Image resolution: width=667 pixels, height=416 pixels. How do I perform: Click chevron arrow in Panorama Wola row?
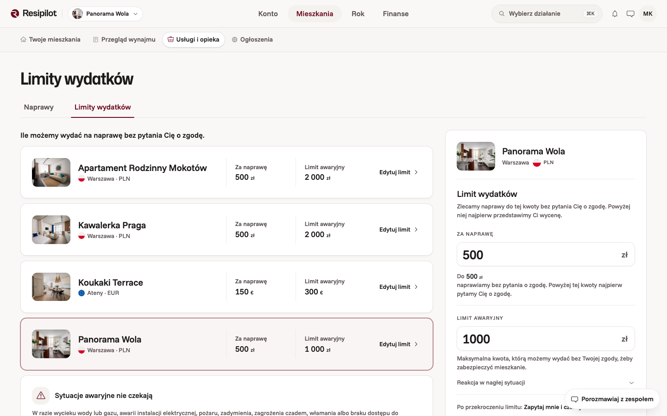pos(416,344)
